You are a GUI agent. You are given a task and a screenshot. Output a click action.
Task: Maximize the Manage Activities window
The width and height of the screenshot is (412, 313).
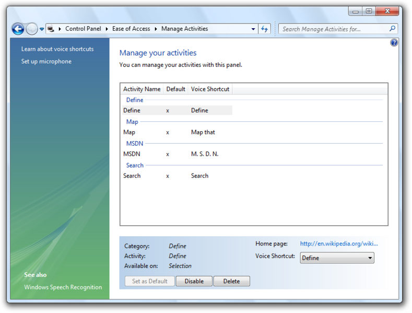(369, 11)
